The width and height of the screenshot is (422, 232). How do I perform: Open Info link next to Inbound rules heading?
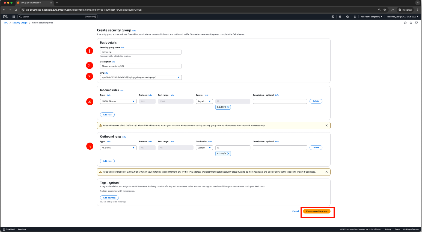(x=122, y=91)
